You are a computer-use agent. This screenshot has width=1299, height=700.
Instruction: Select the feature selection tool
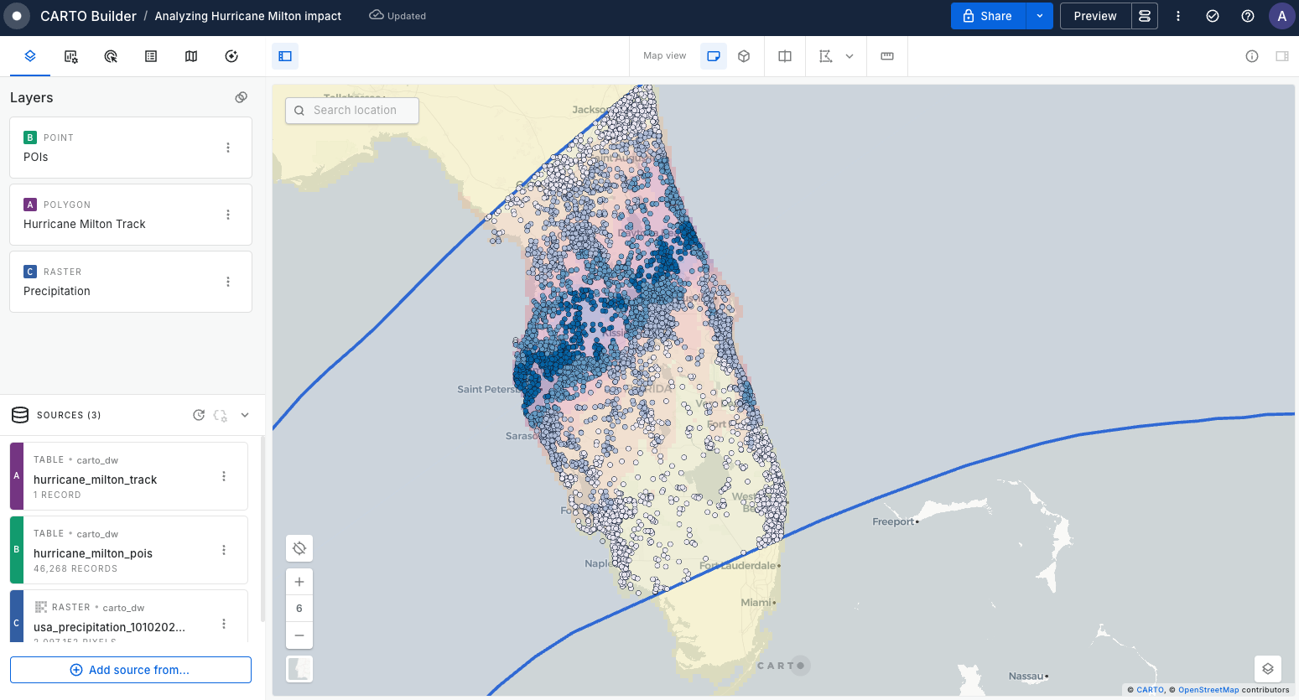826,56
